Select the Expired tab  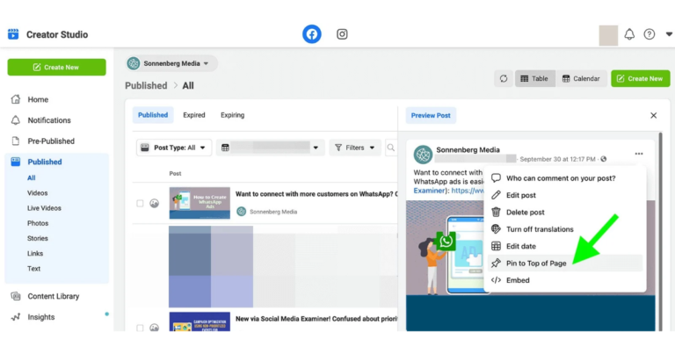194,115
